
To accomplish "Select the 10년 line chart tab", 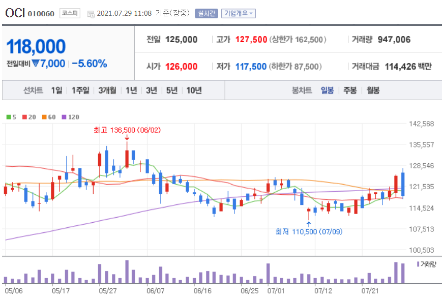I will [x=194, y=91].
